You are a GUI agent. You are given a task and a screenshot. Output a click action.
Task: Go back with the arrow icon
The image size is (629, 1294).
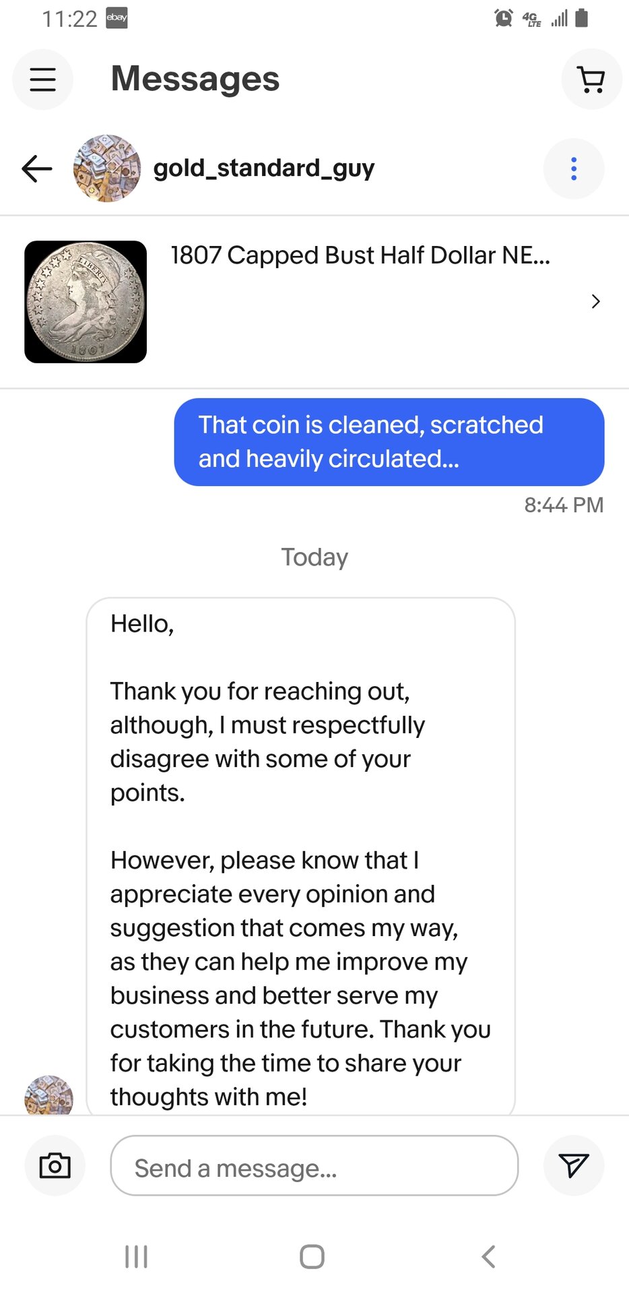[37, 168]
